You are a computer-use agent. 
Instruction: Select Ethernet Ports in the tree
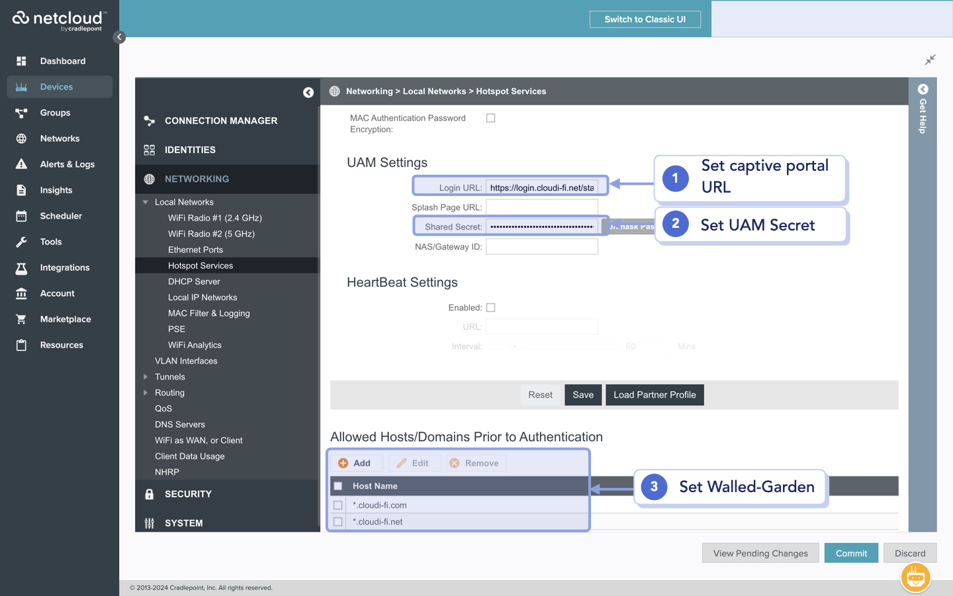(x=195, y=250)
